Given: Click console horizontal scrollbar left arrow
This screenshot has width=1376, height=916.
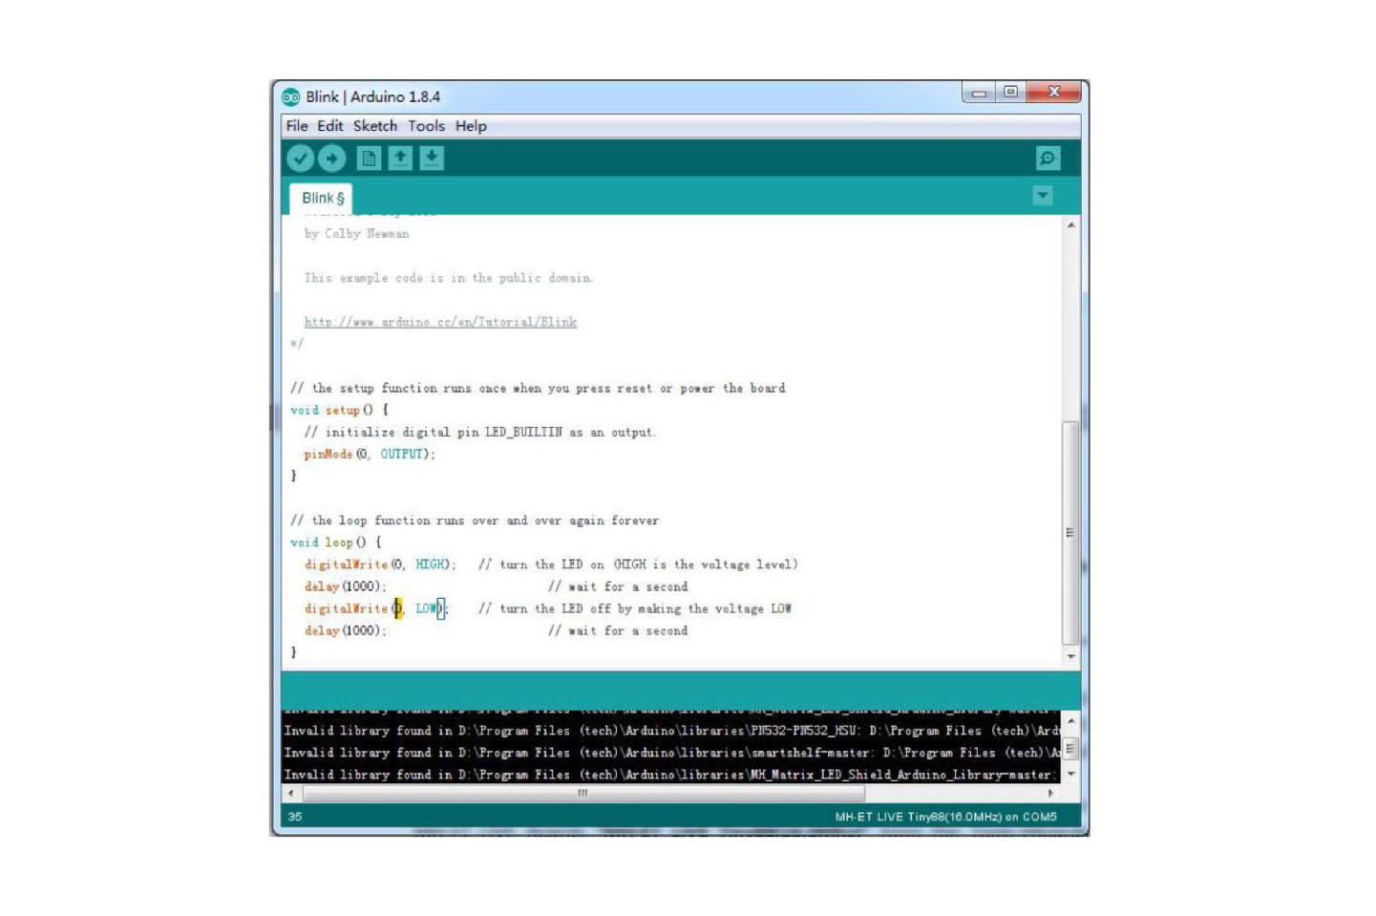Looking at the screenshot, I should 291,793.
